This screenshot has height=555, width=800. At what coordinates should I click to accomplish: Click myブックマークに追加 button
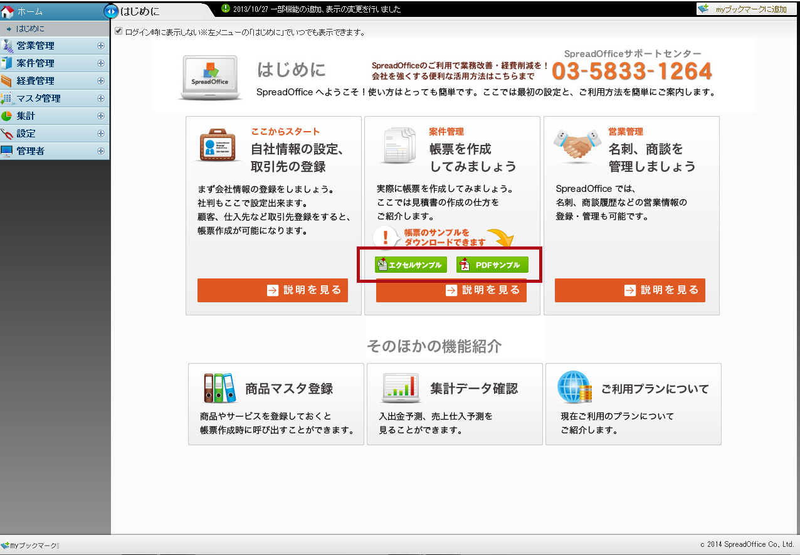pos(746,9)
